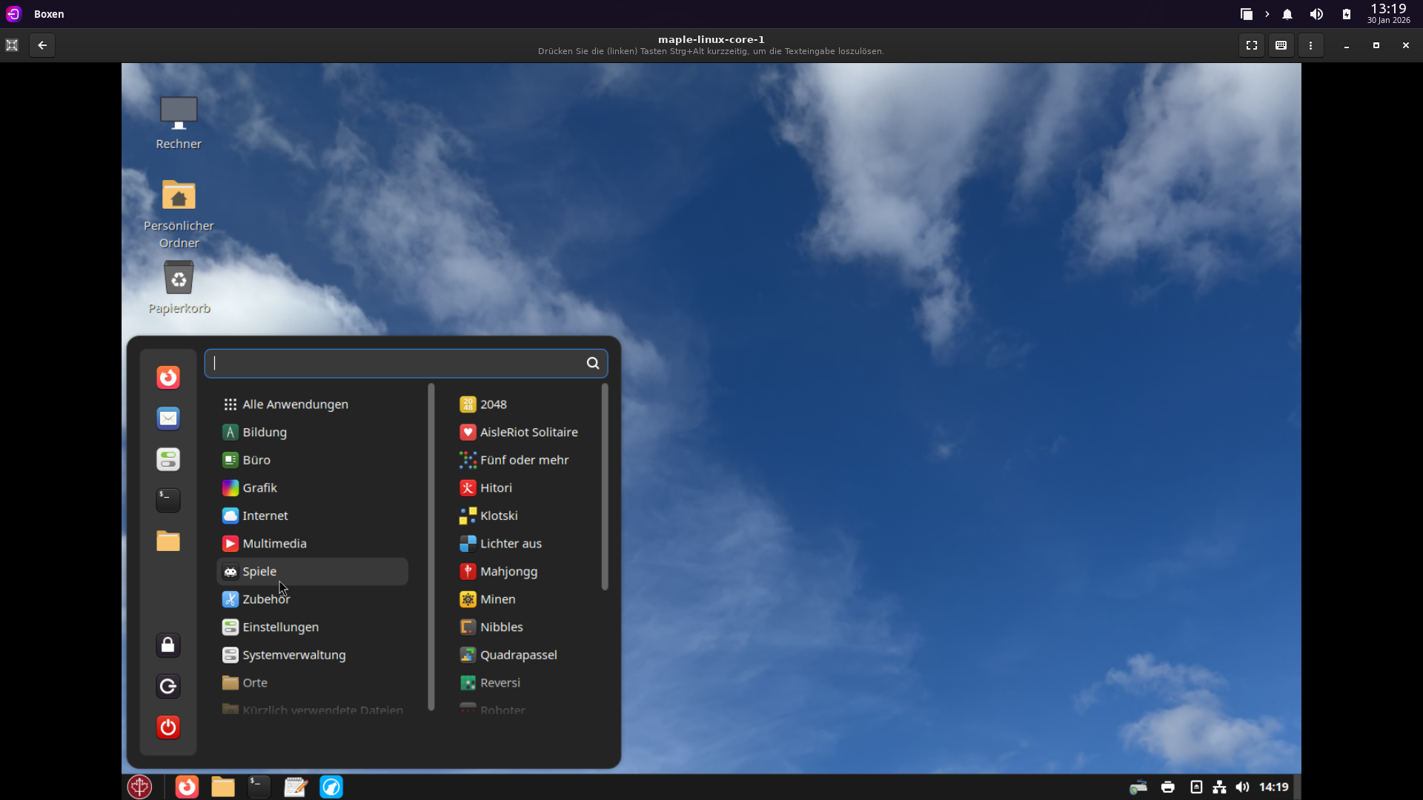This screenshot has height=800, width=1423.
Task: Open Firefox from the menu favorites sidebar
Action: [x=168, y=378]
